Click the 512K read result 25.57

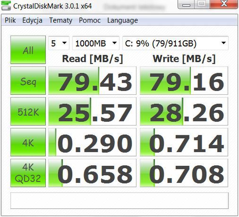(x=92, y=111)
